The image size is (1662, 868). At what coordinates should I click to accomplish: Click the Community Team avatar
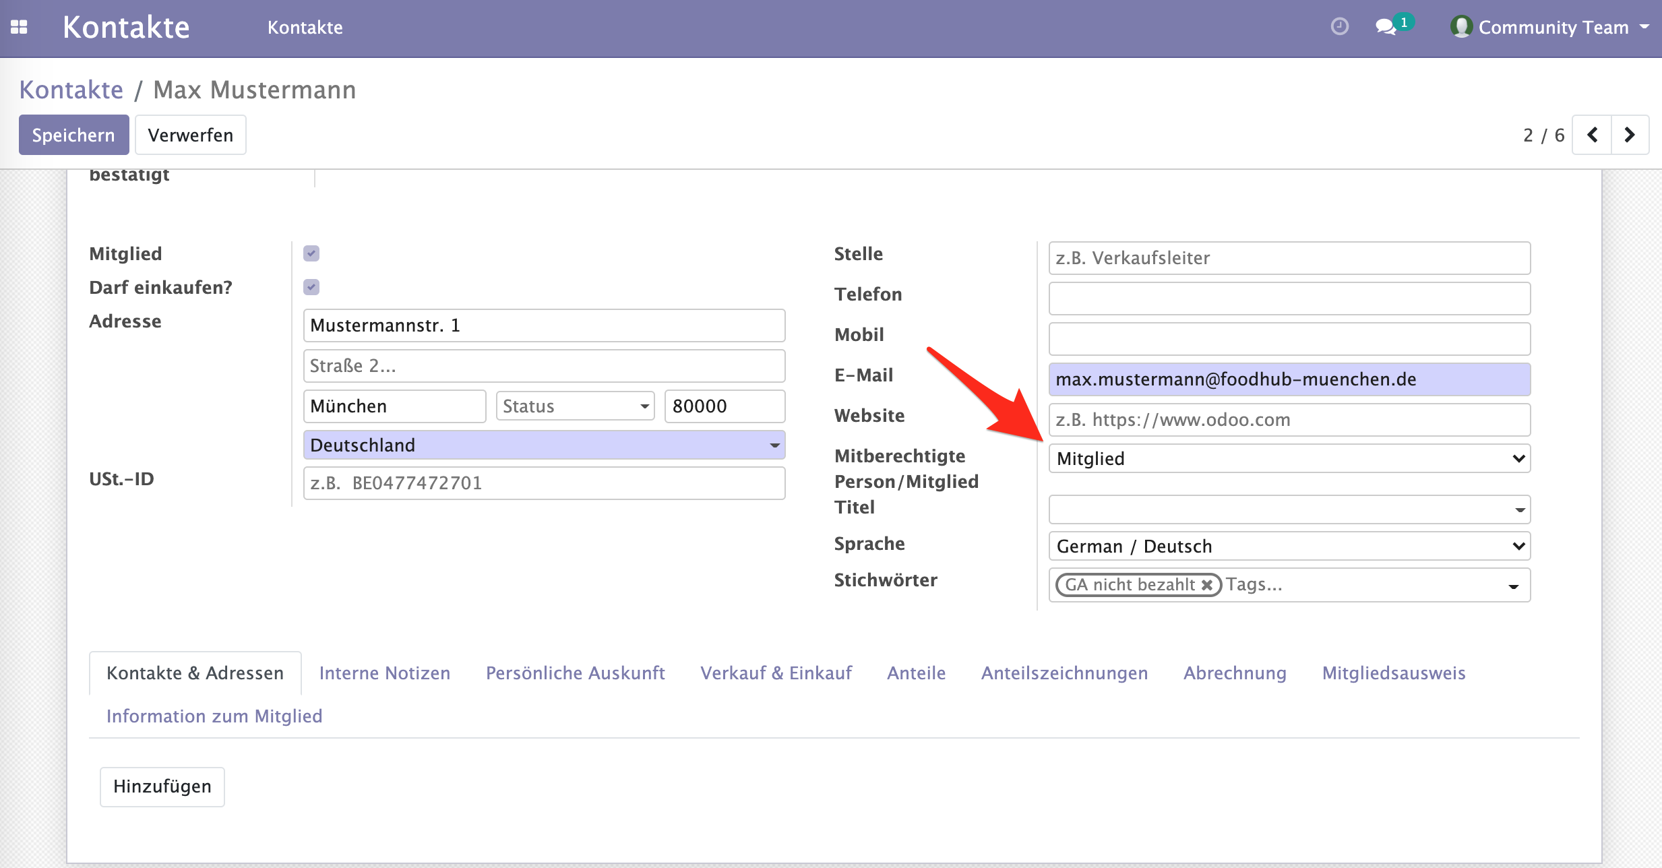pyautogui.click(x=1460, y=27)
